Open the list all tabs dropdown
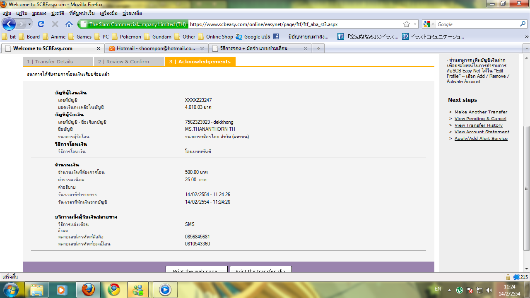The image size is (530, 298). (x=526, y=48)
